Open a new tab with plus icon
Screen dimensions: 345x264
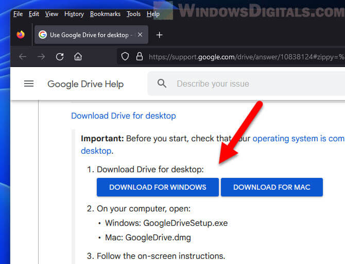(x=159, y=35)
